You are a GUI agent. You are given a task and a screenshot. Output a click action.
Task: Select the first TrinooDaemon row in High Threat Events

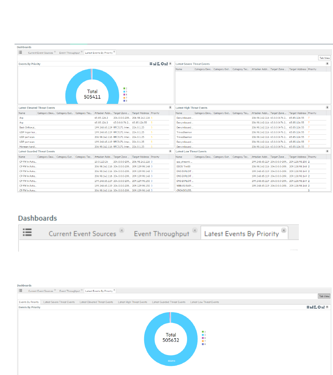click(251, 132)
